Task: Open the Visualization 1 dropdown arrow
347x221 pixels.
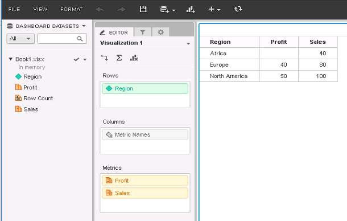Action: (x=188, y=43)
